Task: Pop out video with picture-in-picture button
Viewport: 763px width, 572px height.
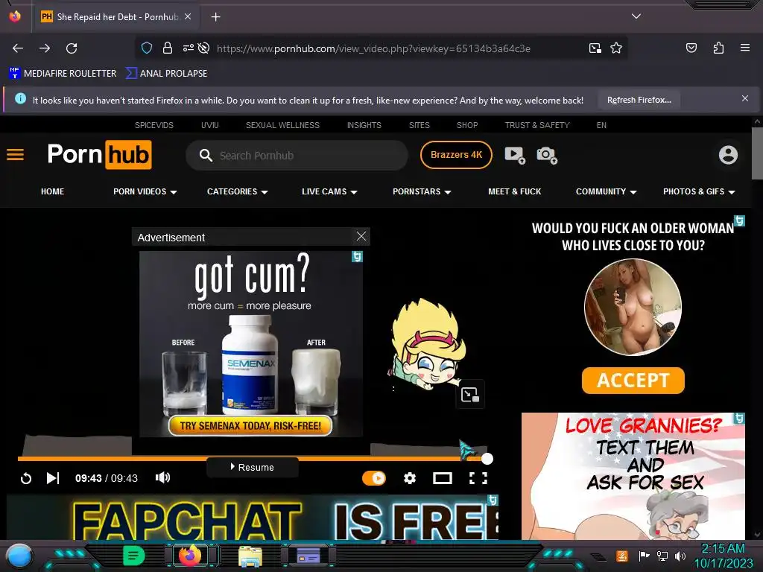Action: (x=470, y=395)
